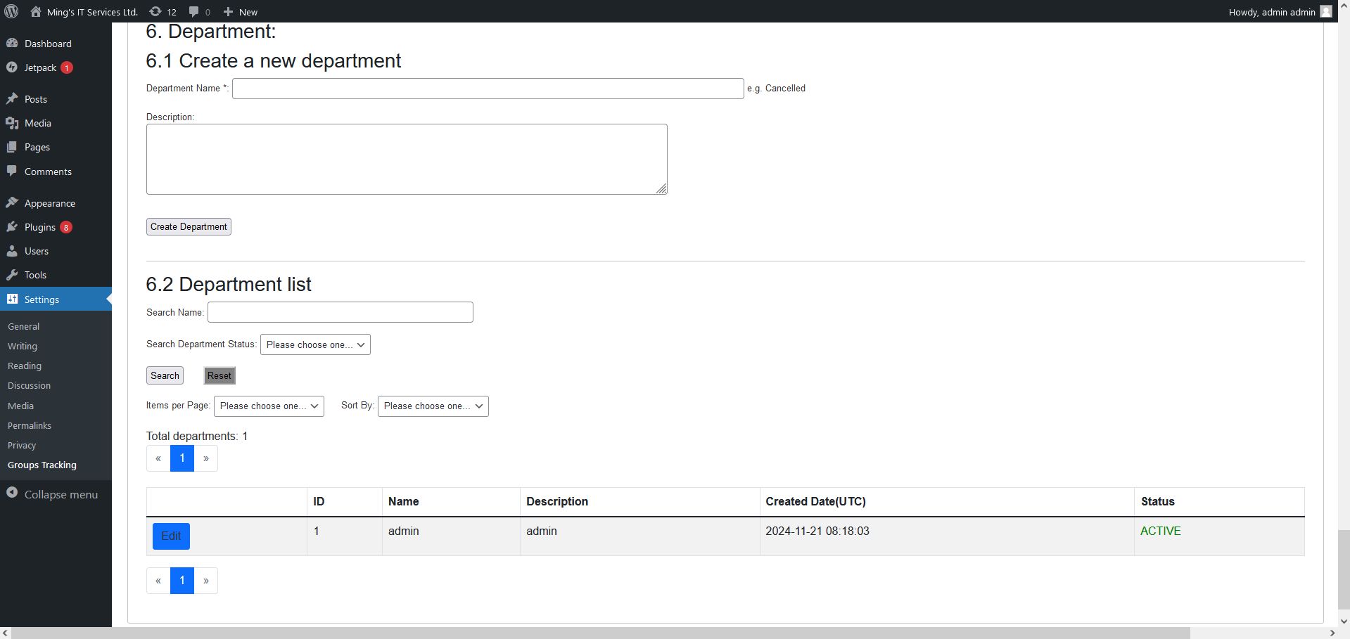Click Edit for the admin department
The image size is (1350, 639).
171,536
